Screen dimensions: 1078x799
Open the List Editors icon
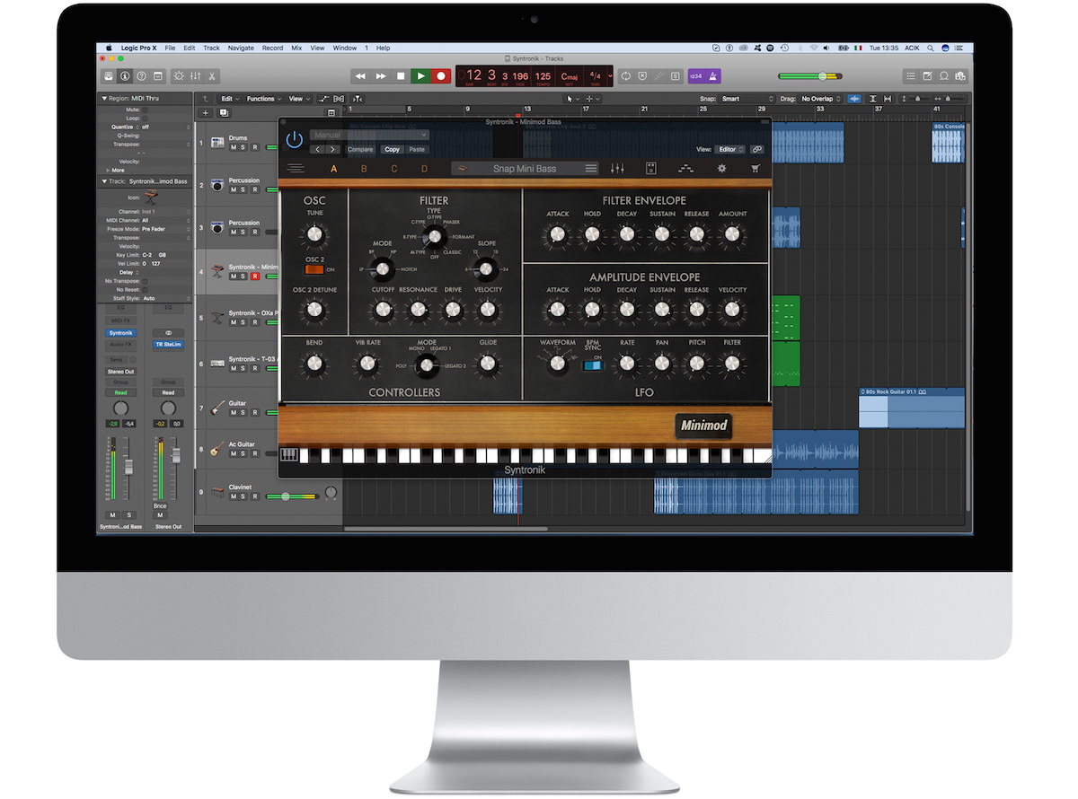click(x=912, y=76)
